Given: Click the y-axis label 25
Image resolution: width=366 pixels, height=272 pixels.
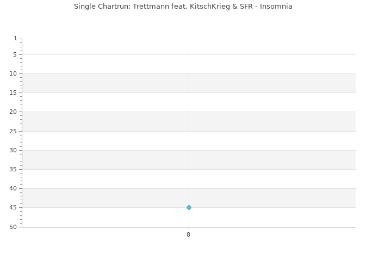Looking at the screenshot, I should (13, 131).
